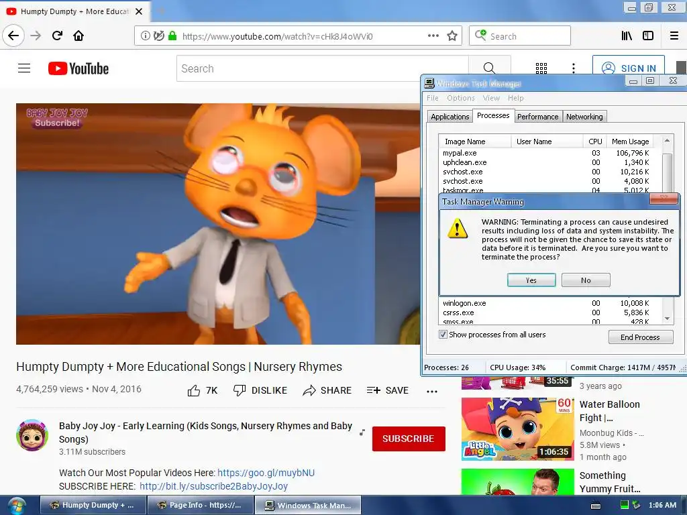
Task: Select uphclean.exe process row
Action: click(546, 162)
